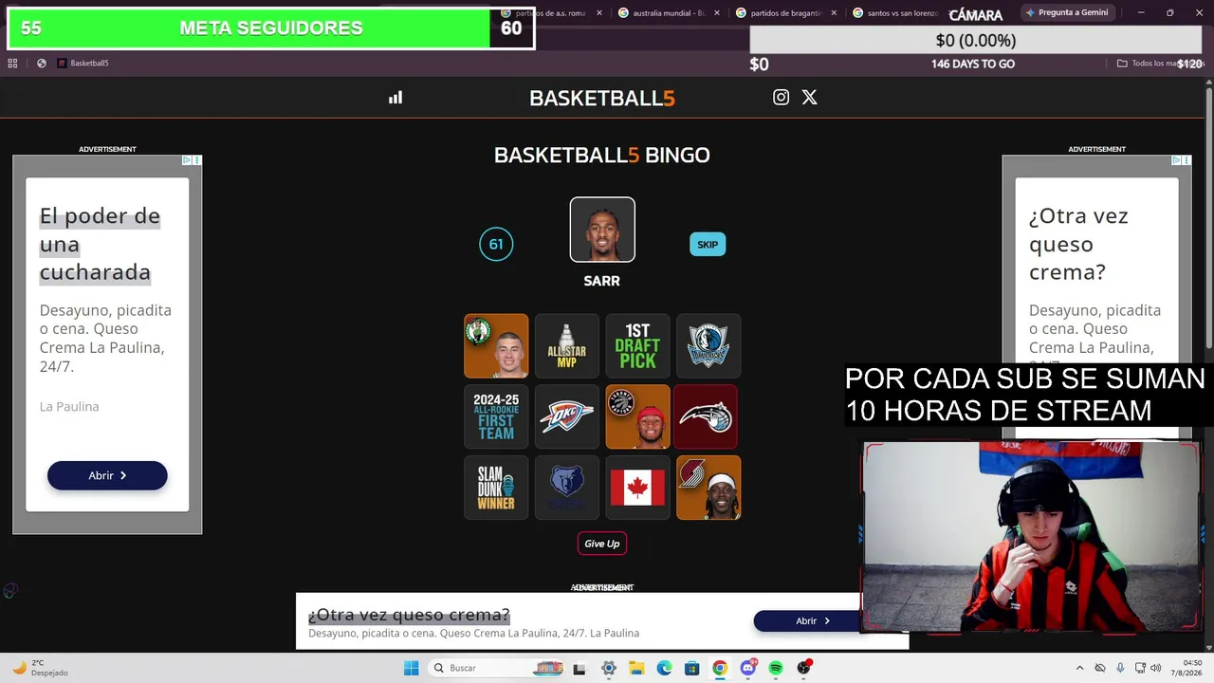
Task: Select the Canada flag bingo tile
Action: [638, 488]
